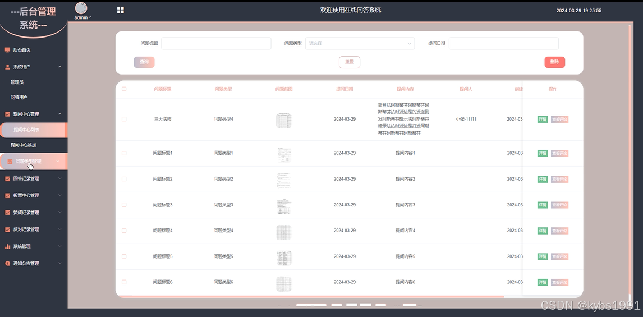The height and width of the screenshot is (317, 643).
Task: Open the screenshot thumbnail in 三大法师 row
Action: coord(284,121)
